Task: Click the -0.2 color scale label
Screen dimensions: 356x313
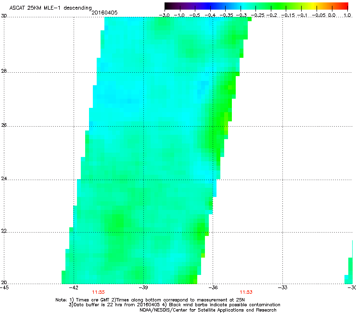Action: [272, 15]
